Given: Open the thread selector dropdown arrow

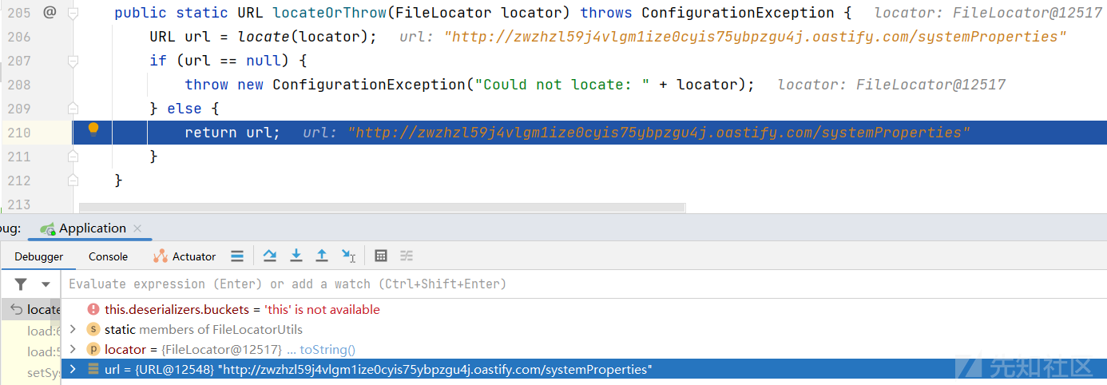Looking at the screenshot, I should (x=46, y=284).
